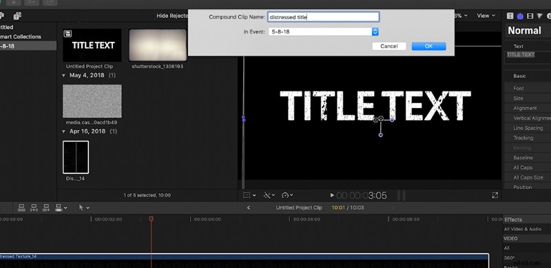Image resolution: width=551 pixels, height=268 pixels.
Task: Select the media.cas...0acd1b49 noise clip
Action: [x=92, y=101]
